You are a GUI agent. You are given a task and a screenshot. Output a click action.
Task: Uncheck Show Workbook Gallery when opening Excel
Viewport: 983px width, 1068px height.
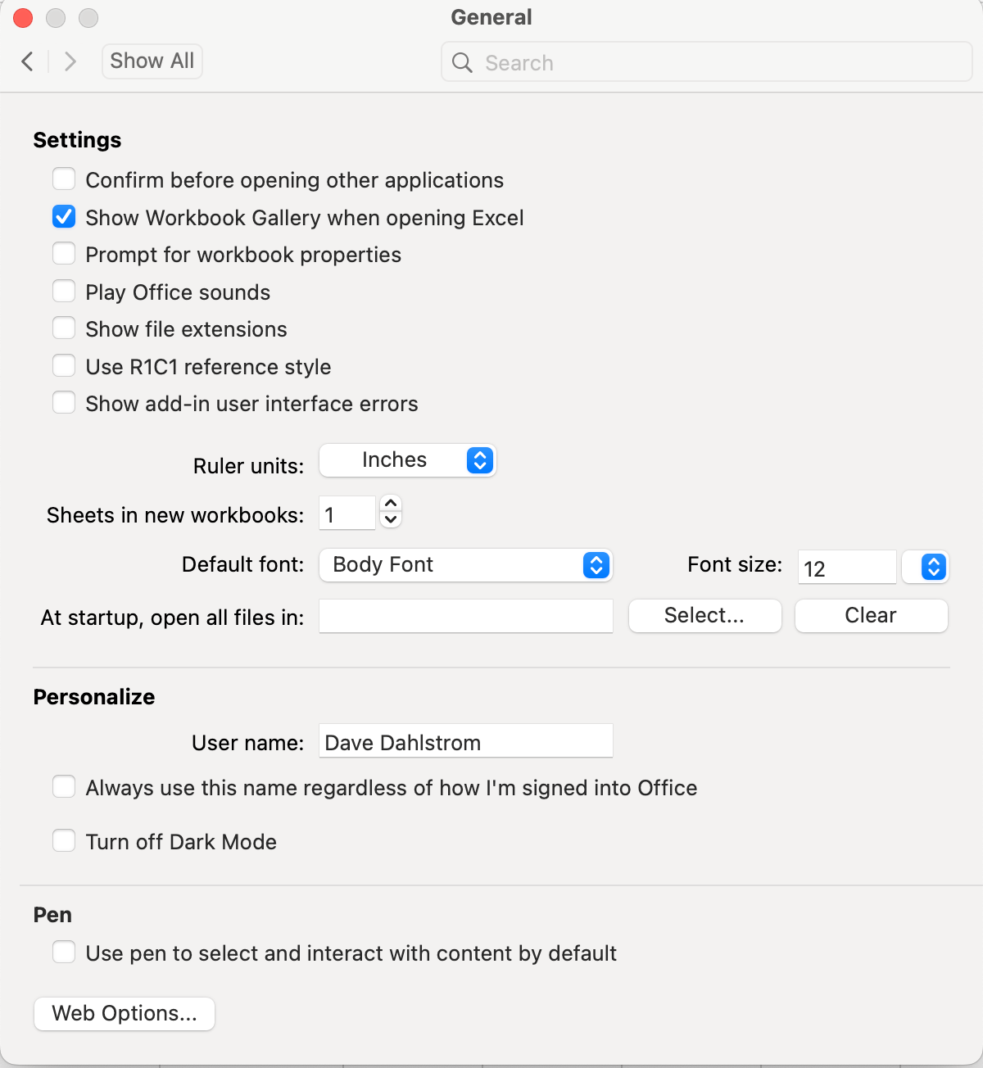click(x=64, y=217)
